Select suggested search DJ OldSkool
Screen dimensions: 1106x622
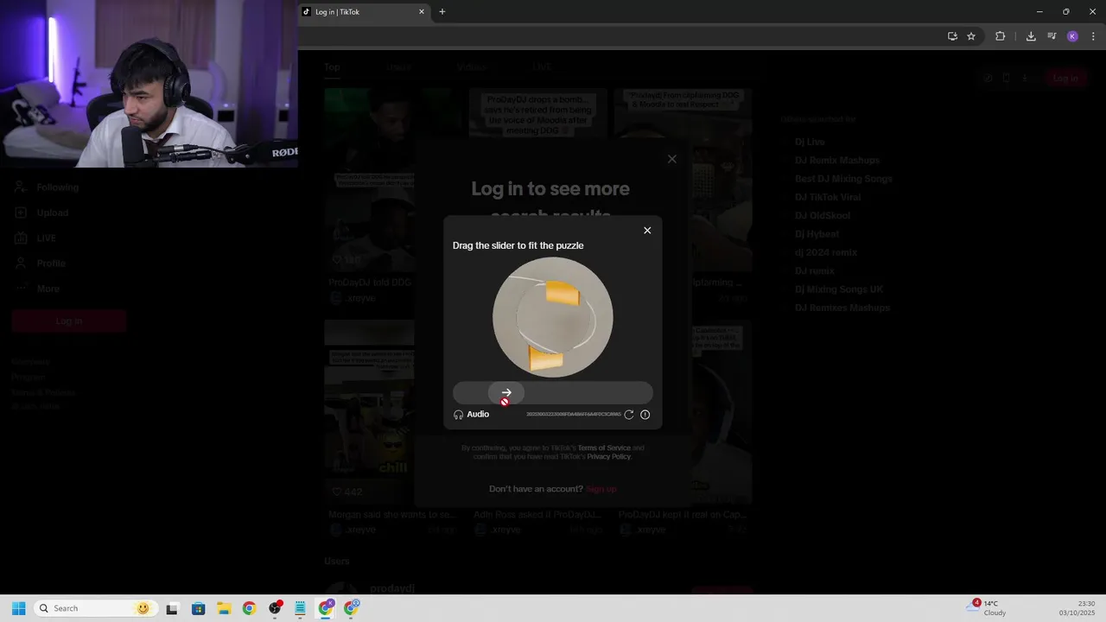point(823,216)
